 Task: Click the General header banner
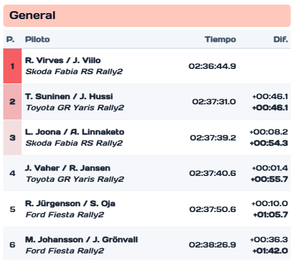pos(147,16)
